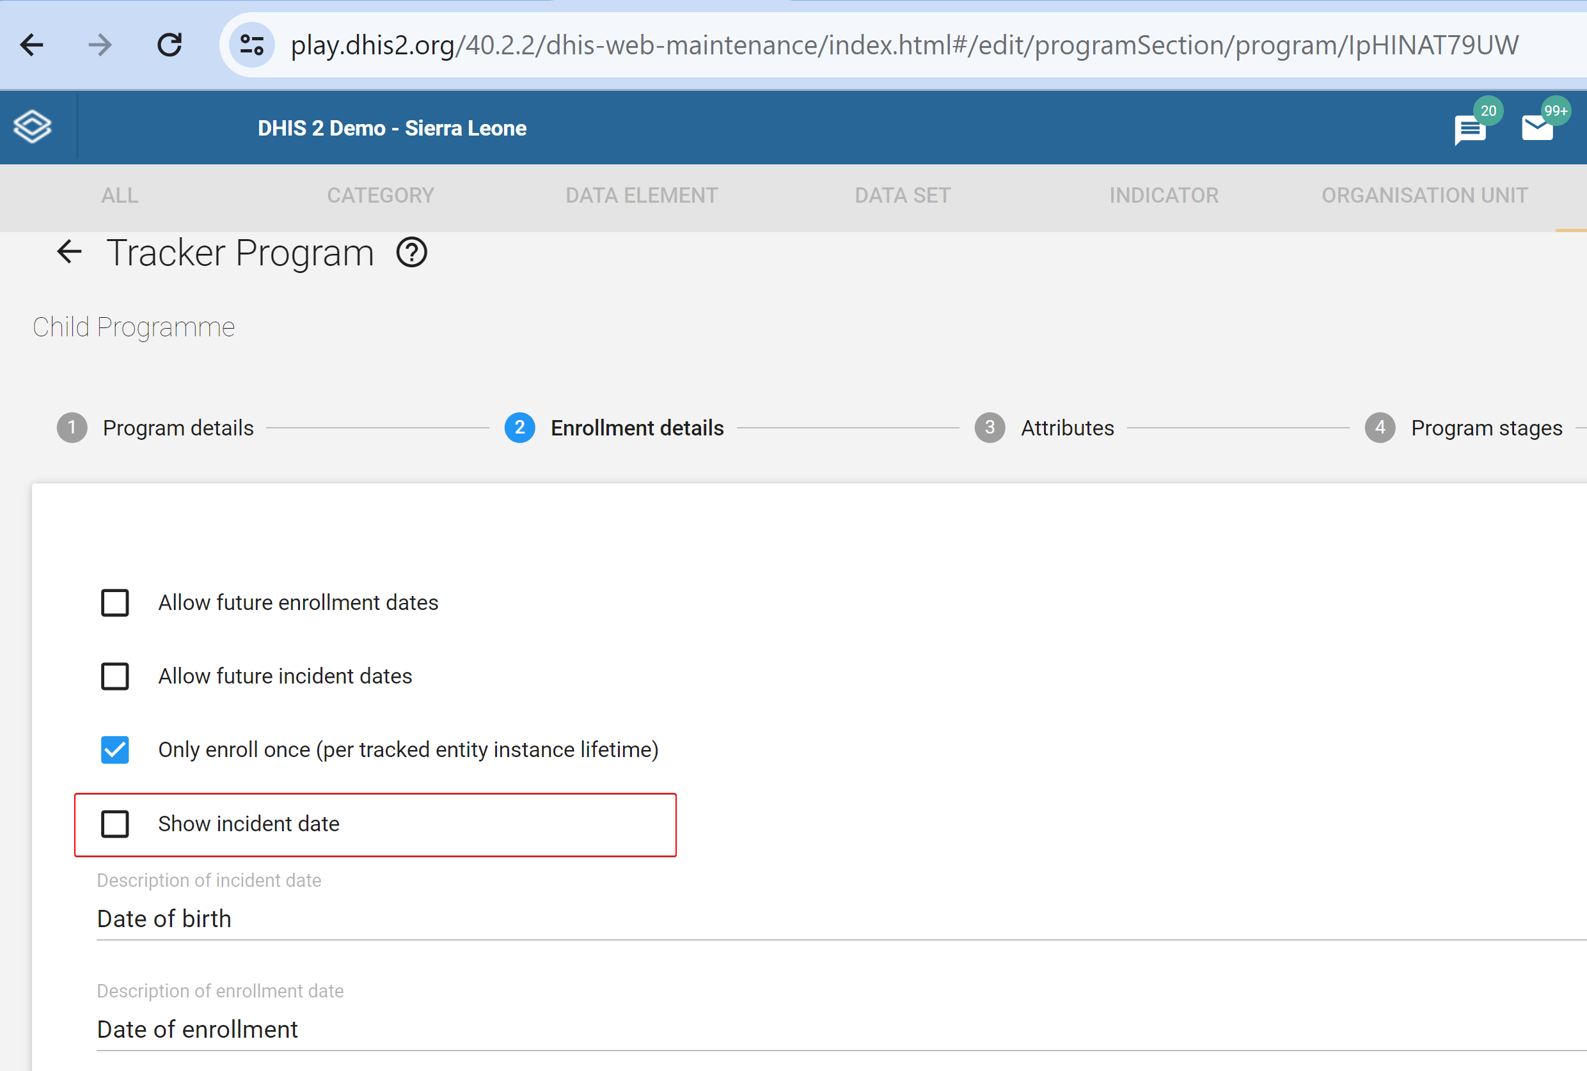Uncheck Only enroll once checkbox
Screen dimensions: 1587x1071
(114, 749)
